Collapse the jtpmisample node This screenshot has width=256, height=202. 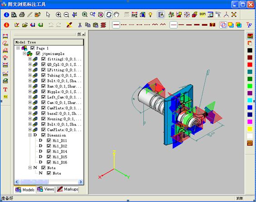24,53
